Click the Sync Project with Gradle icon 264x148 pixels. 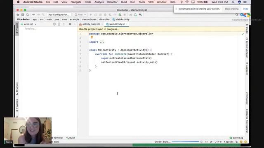[x=131, y=15]
